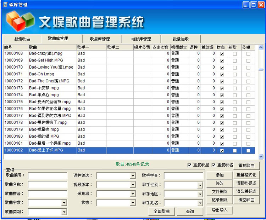Click the 添加 button

tap(220, 175)
